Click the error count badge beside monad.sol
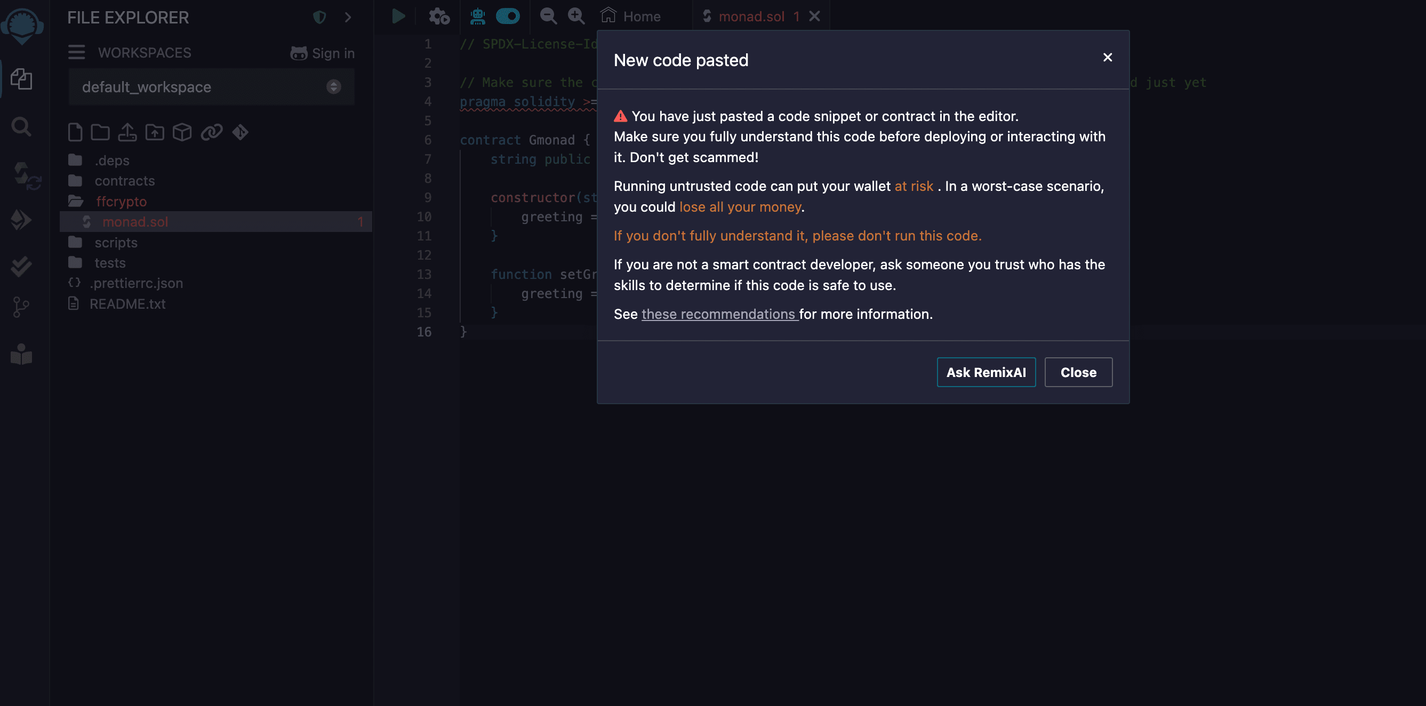 coord(360,222)
